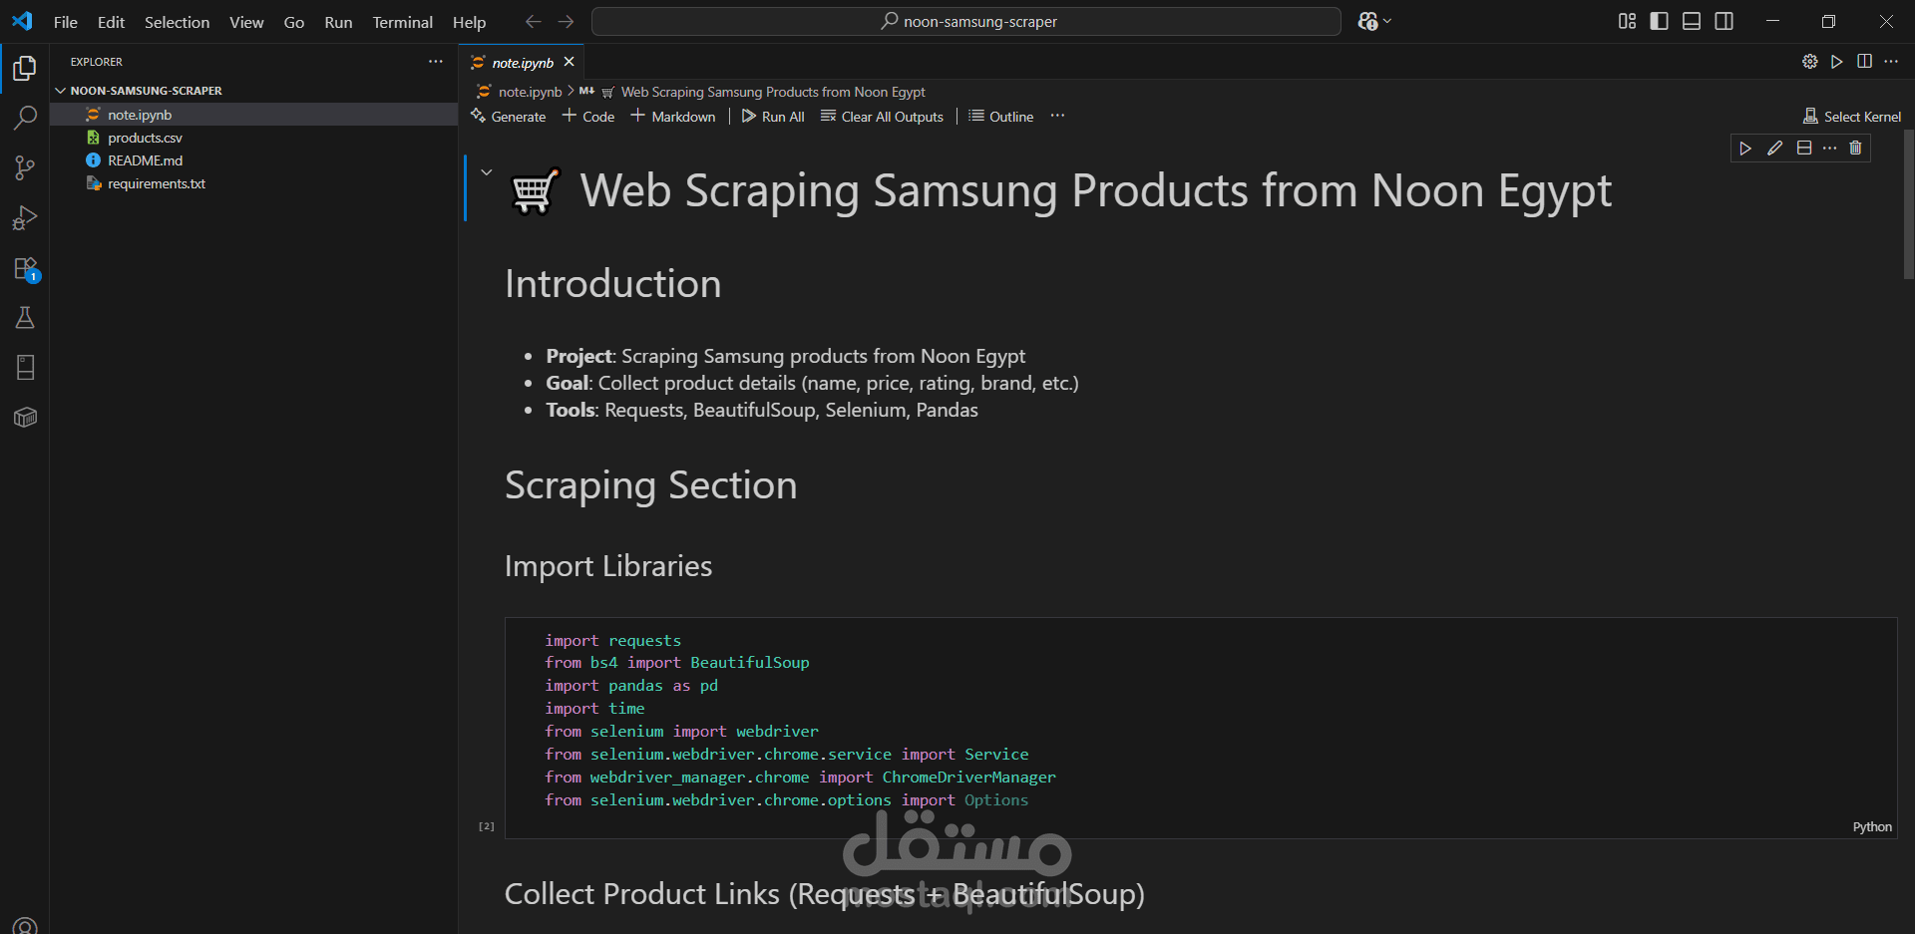
Task: Click Explorer panel more actions ellipsis
Action: click(436, 62)
